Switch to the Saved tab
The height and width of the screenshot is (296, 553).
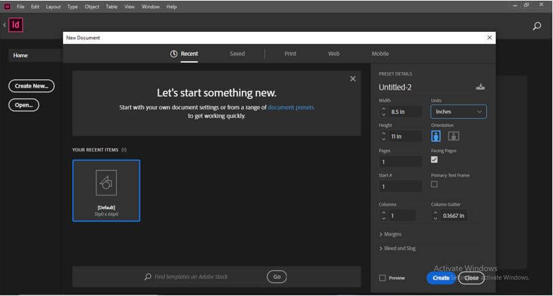tap(237, 54)
